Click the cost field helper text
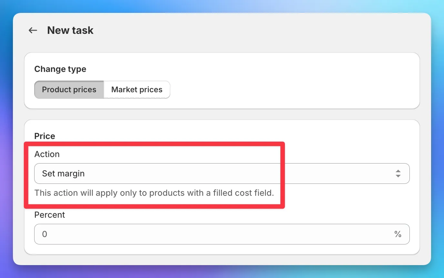The height and width of the screenshot is (278, 444). point(154,193)
